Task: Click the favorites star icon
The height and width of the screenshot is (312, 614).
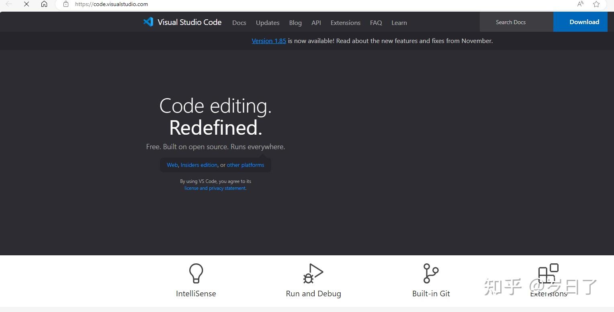Action: (596, 4)
